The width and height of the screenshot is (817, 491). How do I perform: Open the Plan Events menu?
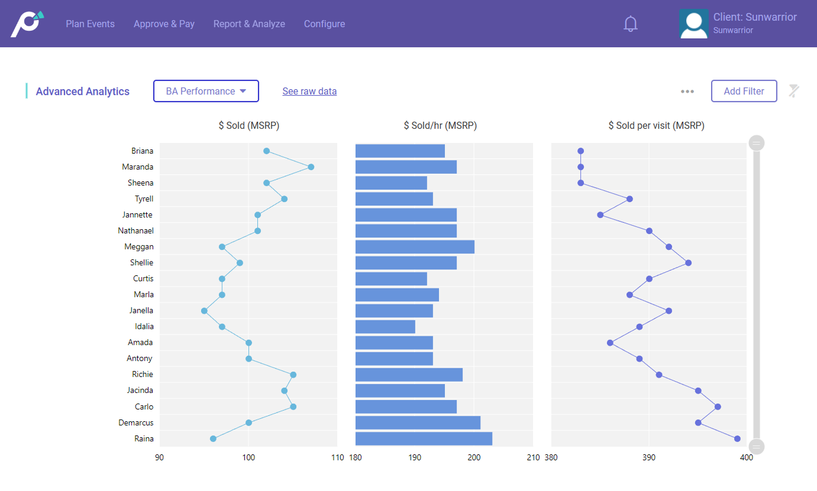[90, 24]
